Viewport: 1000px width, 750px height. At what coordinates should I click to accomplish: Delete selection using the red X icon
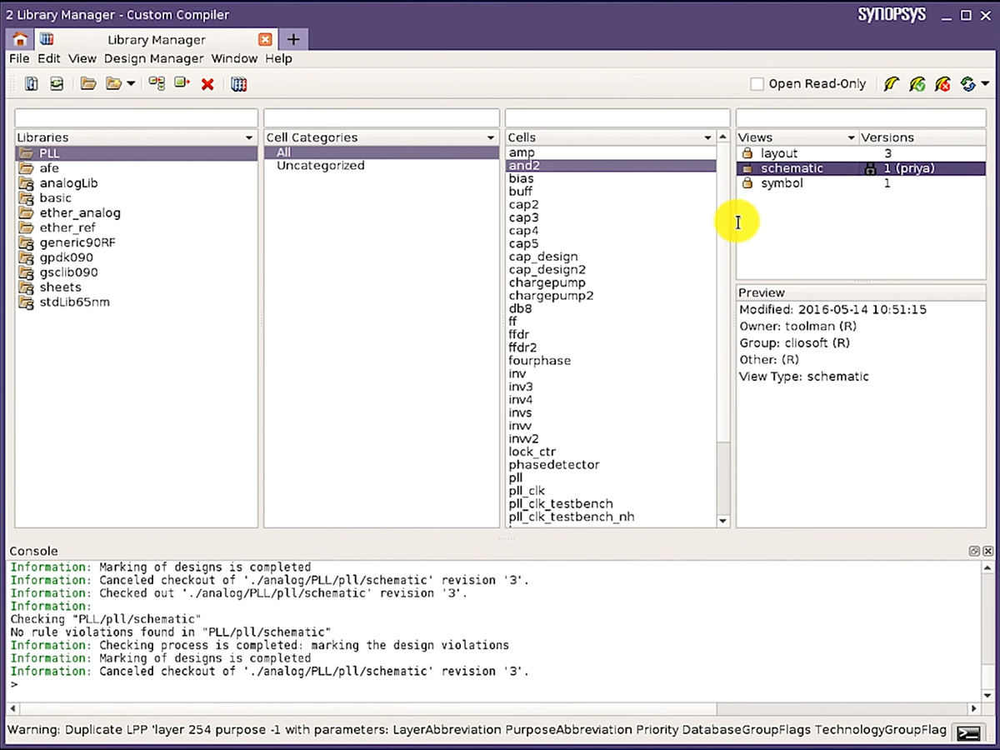coord(207,83)
